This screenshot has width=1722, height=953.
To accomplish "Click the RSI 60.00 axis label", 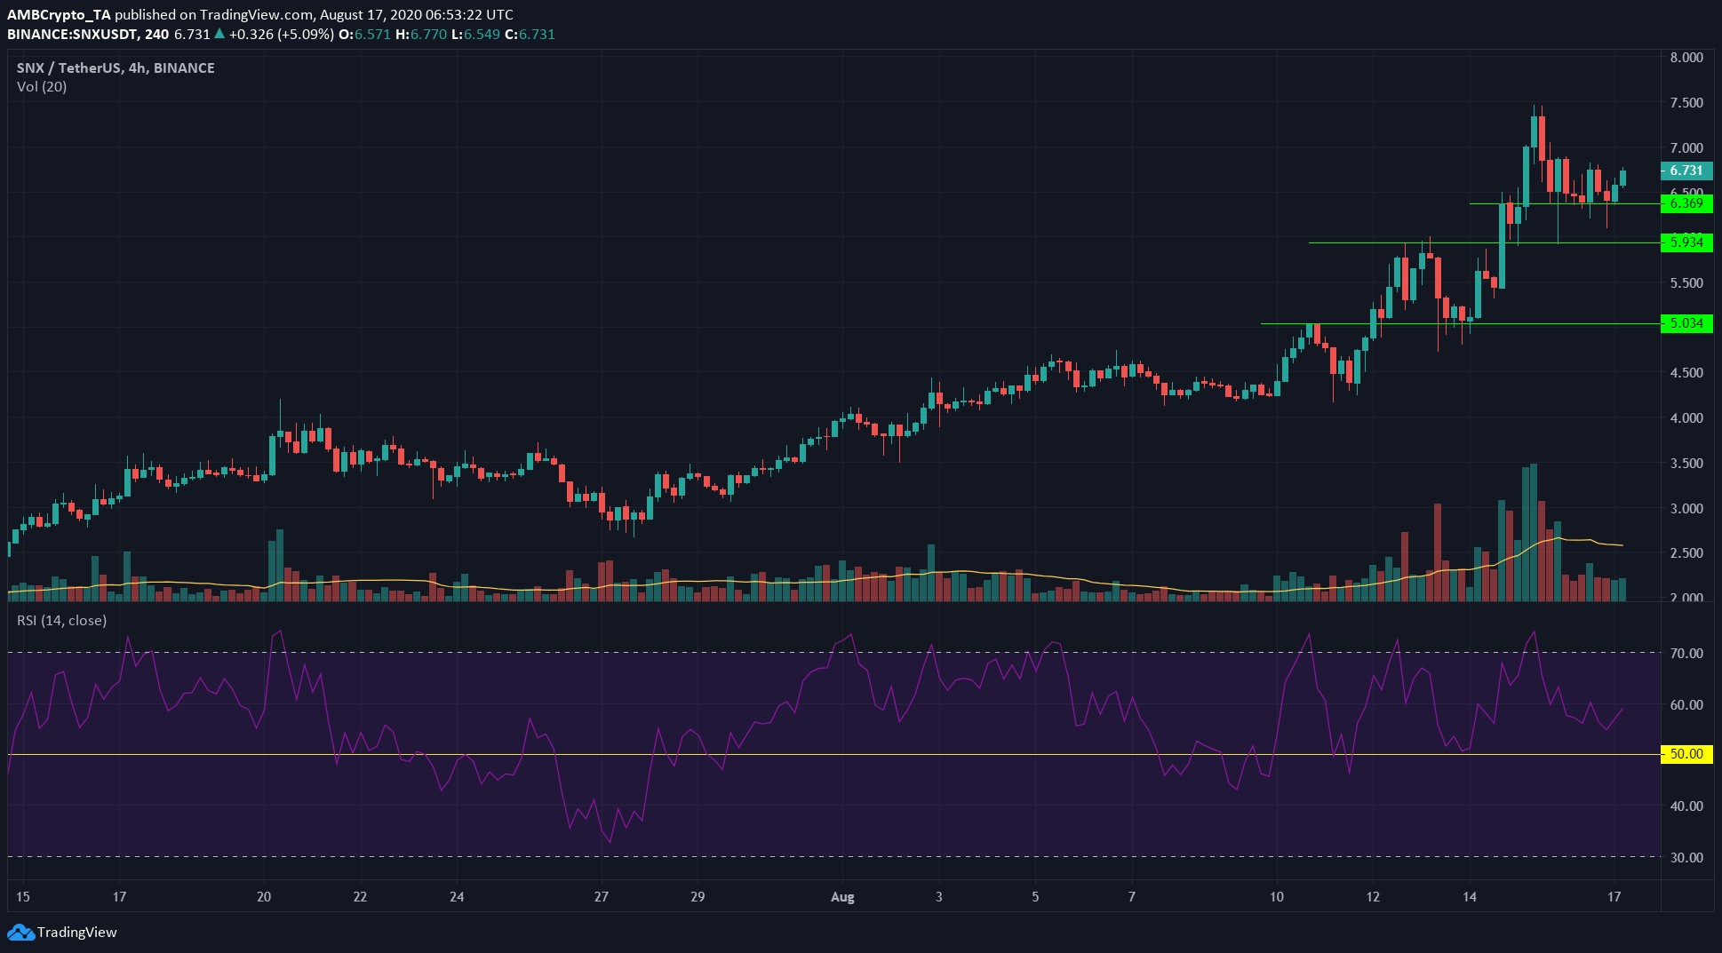I will coord(1686,705).
